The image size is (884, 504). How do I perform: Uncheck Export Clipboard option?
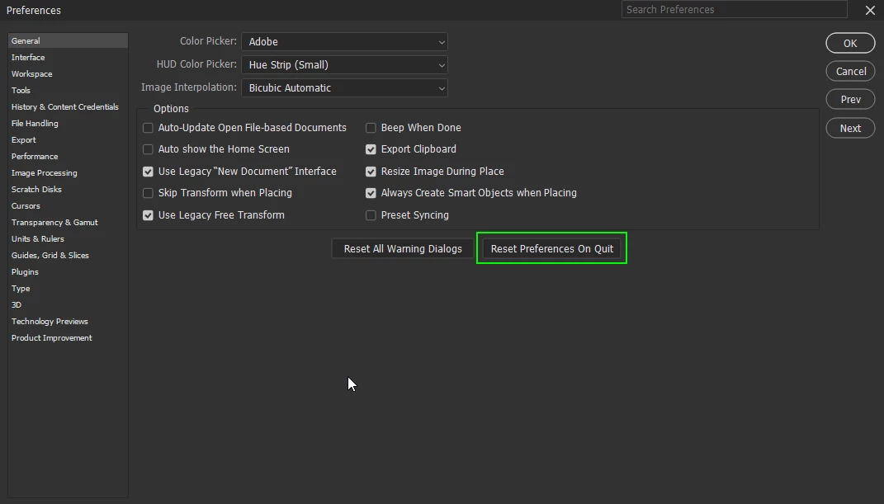coord(371,149)
